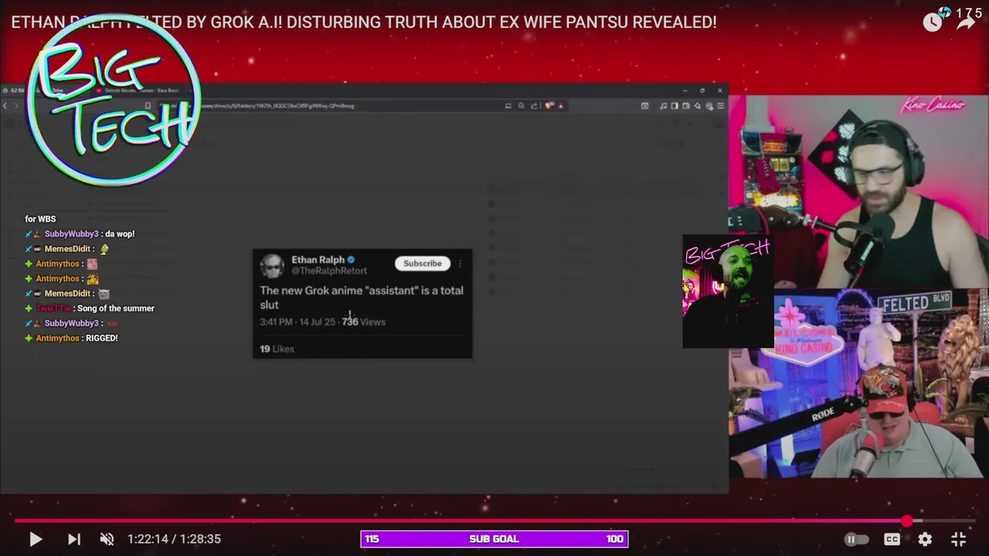This screenshot has width=989, height=556.
Task: Click the bottom webcam feed with red cap
Action: pyautogui.click(x=858, y=384)
